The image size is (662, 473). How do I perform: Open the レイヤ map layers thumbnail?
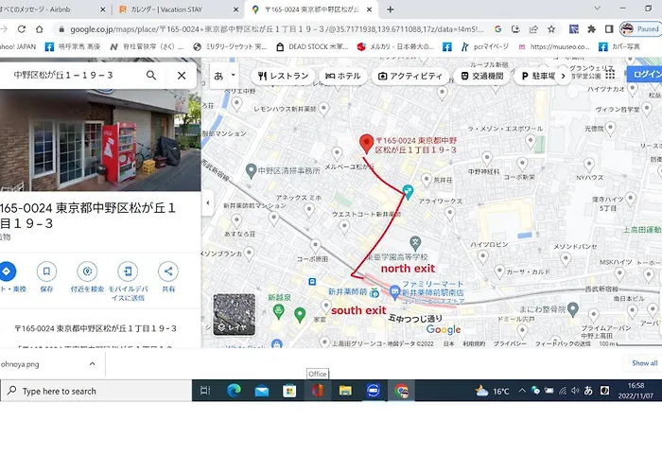point(235,315)
